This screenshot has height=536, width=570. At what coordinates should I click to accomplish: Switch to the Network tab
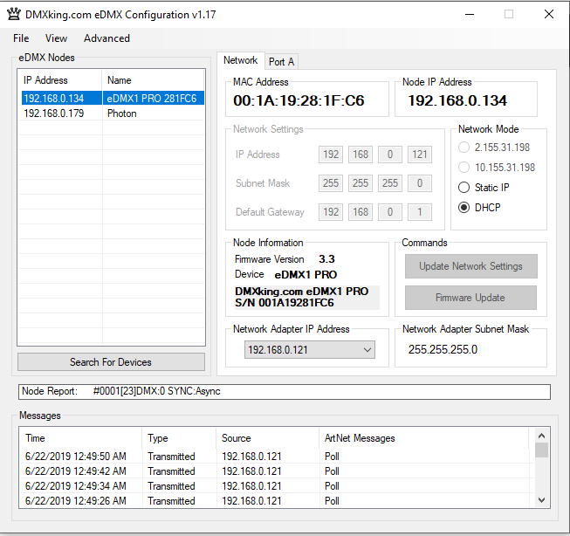(x=240, y=60)
